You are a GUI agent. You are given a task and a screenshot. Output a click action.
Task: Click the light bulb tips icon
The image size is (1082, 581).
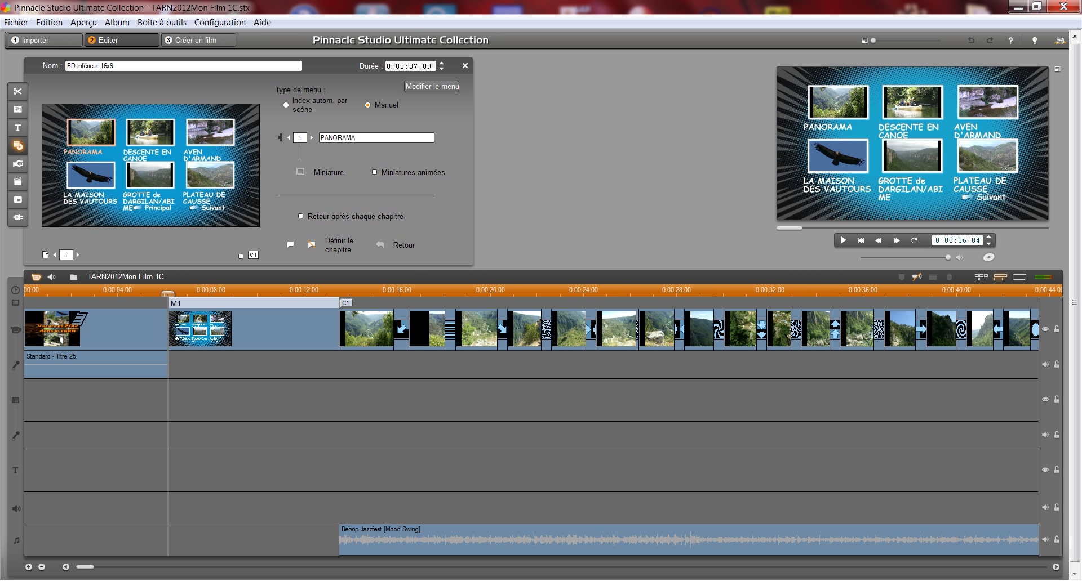tap(1035, 41)
